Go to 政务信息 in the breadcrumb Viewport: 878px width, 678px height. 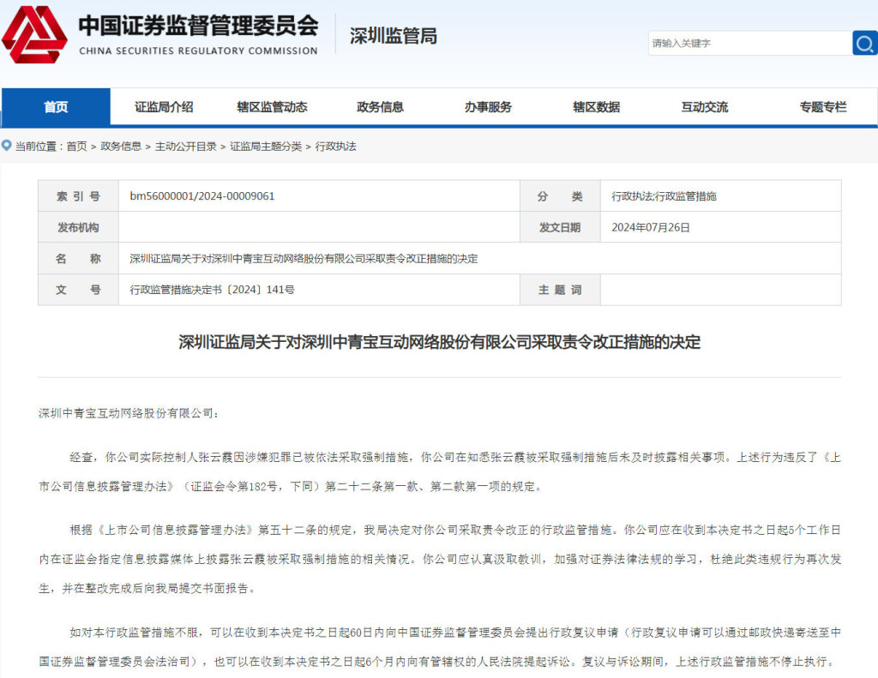coord(121,147)
